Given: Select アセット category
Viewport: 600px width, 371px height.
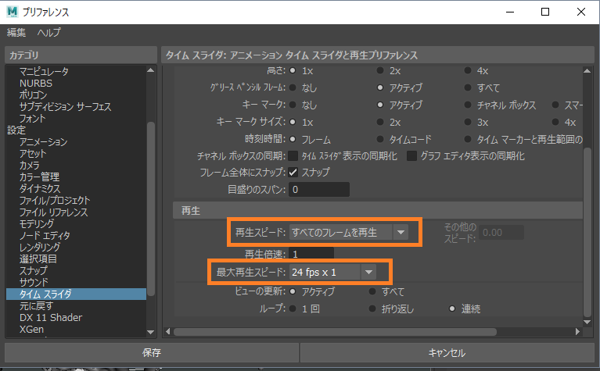Looking at the screenshot, I should point(33,154).
